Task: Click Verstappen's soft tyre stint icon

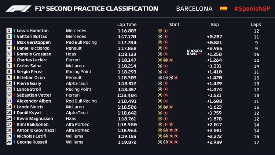Action: click(x=165, y=43)
